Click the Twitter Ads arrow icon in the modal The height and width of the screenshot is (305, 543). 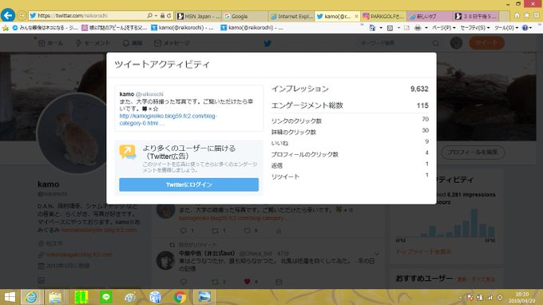tap(128, 152)
